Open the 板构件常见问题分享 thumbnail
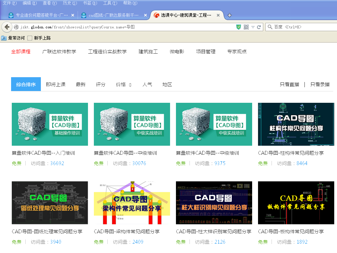The image size is (337, 253). (x=296, y=203)
